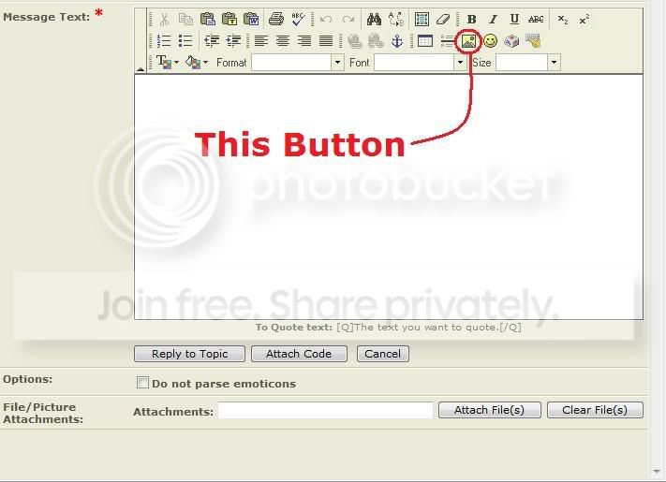The image size is (666, 482).
Task: Insert a table with the table icon
Action: 424,41
